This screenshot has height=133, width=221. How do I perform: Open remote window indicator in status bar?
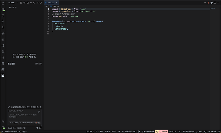point(2,131)
